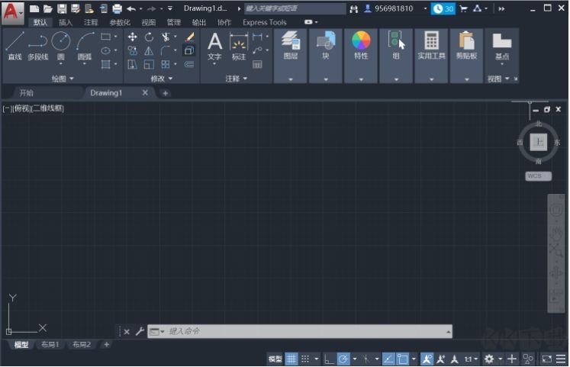Click the Clipboard (剪贴板) panel icon
The image size is (570, 367).
tap(466, 44)
